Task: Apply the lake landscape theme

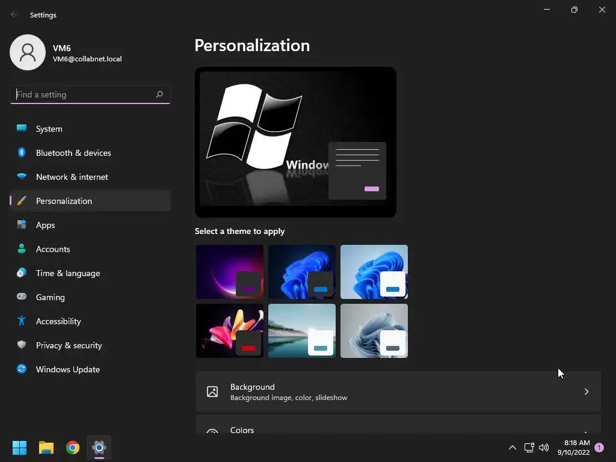Action: (x=302, y=331)
